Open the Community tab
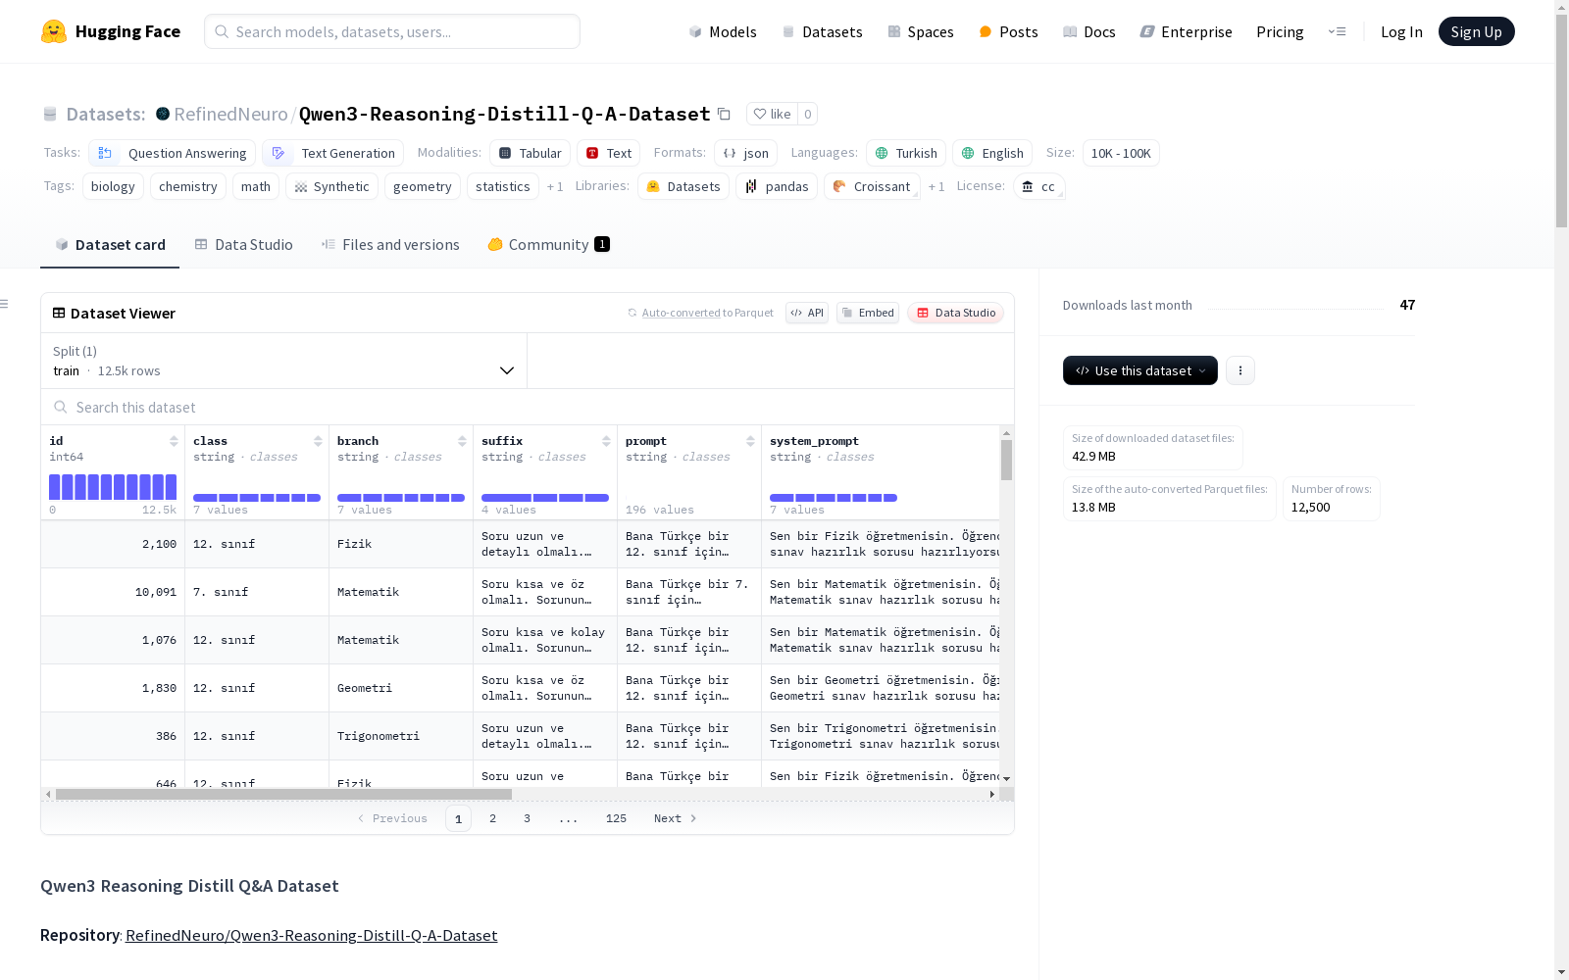This screenshot has height=980, width=1569. tap(548, 245)
